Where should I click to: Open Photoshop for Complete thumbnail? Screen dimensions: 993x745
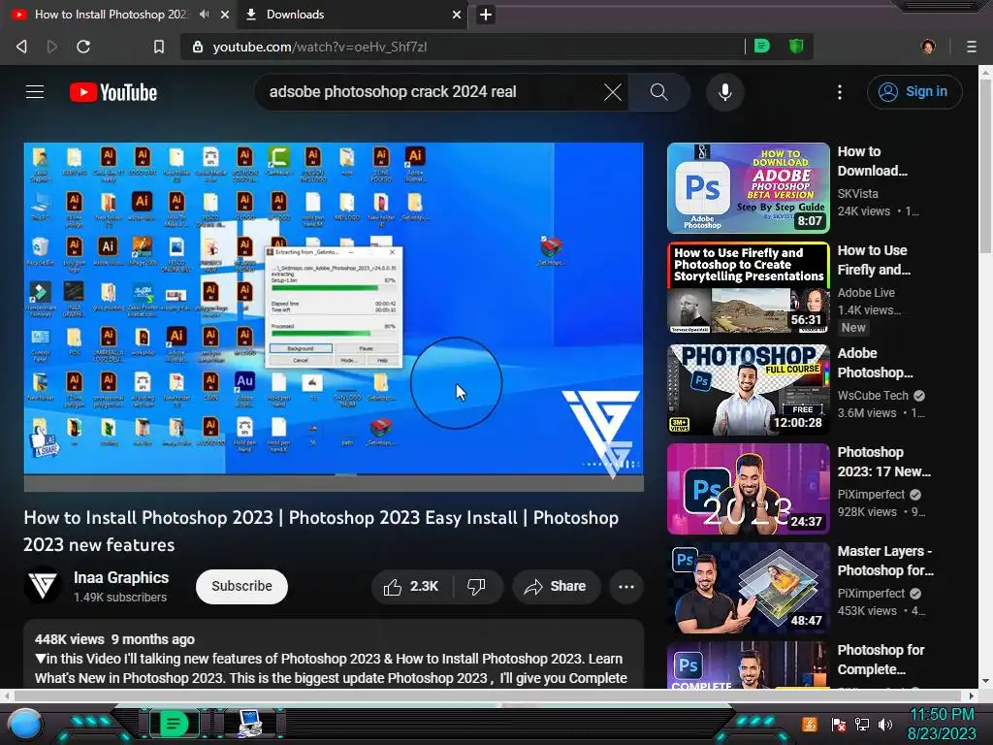pos(748,665)
